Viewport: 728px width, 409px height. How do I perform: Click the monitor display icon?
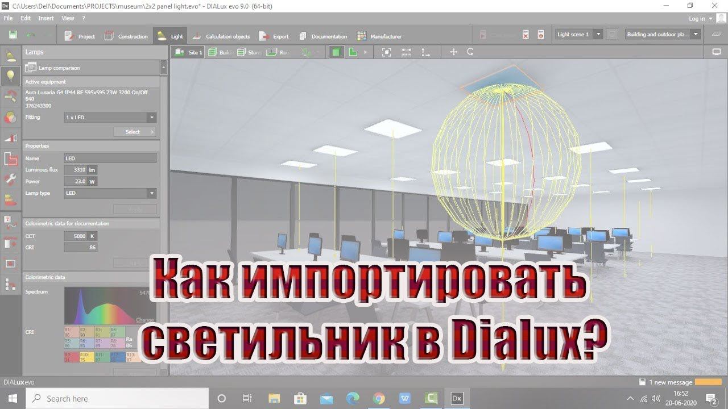pyautogui.click(x=716, y=52)
